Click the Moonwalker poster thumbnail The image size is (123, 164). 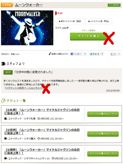coord(27,28)
